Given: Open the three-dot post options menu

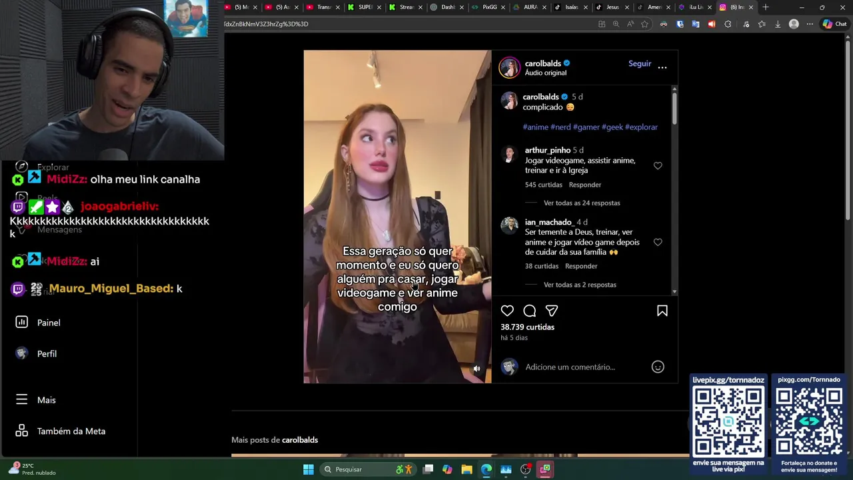Looking at the screenshot, I should pos(662,67).
